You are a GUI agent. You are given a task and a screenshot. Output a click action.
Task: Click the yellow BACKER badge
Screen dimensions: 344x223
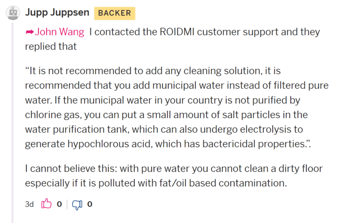point(115,13)
